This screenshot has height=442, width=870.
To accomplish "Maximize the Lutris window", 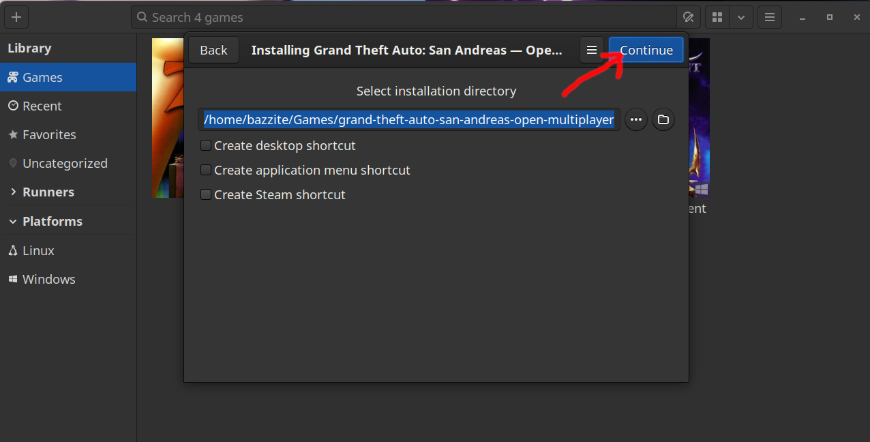I will click(x=829, y=17).
